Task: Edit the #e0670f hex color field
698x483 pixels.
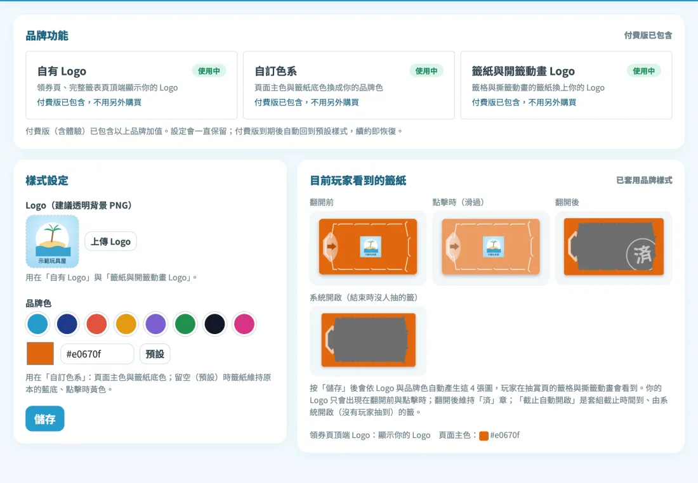Action: tap(97, 354)
